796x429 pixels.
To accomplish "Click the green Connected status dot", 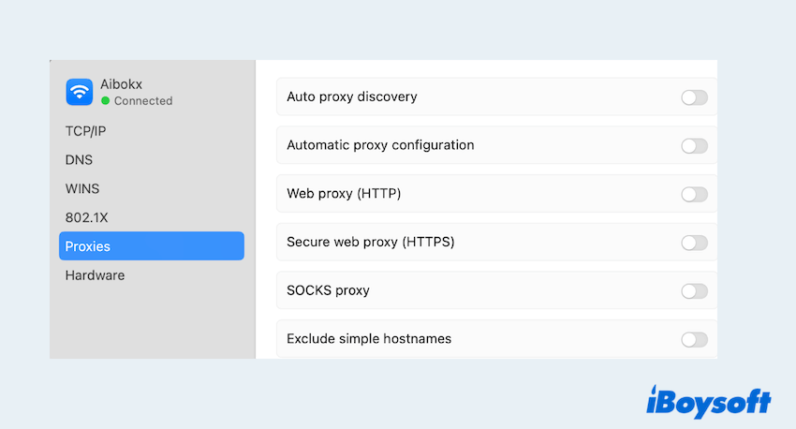I will pos(106,100).
